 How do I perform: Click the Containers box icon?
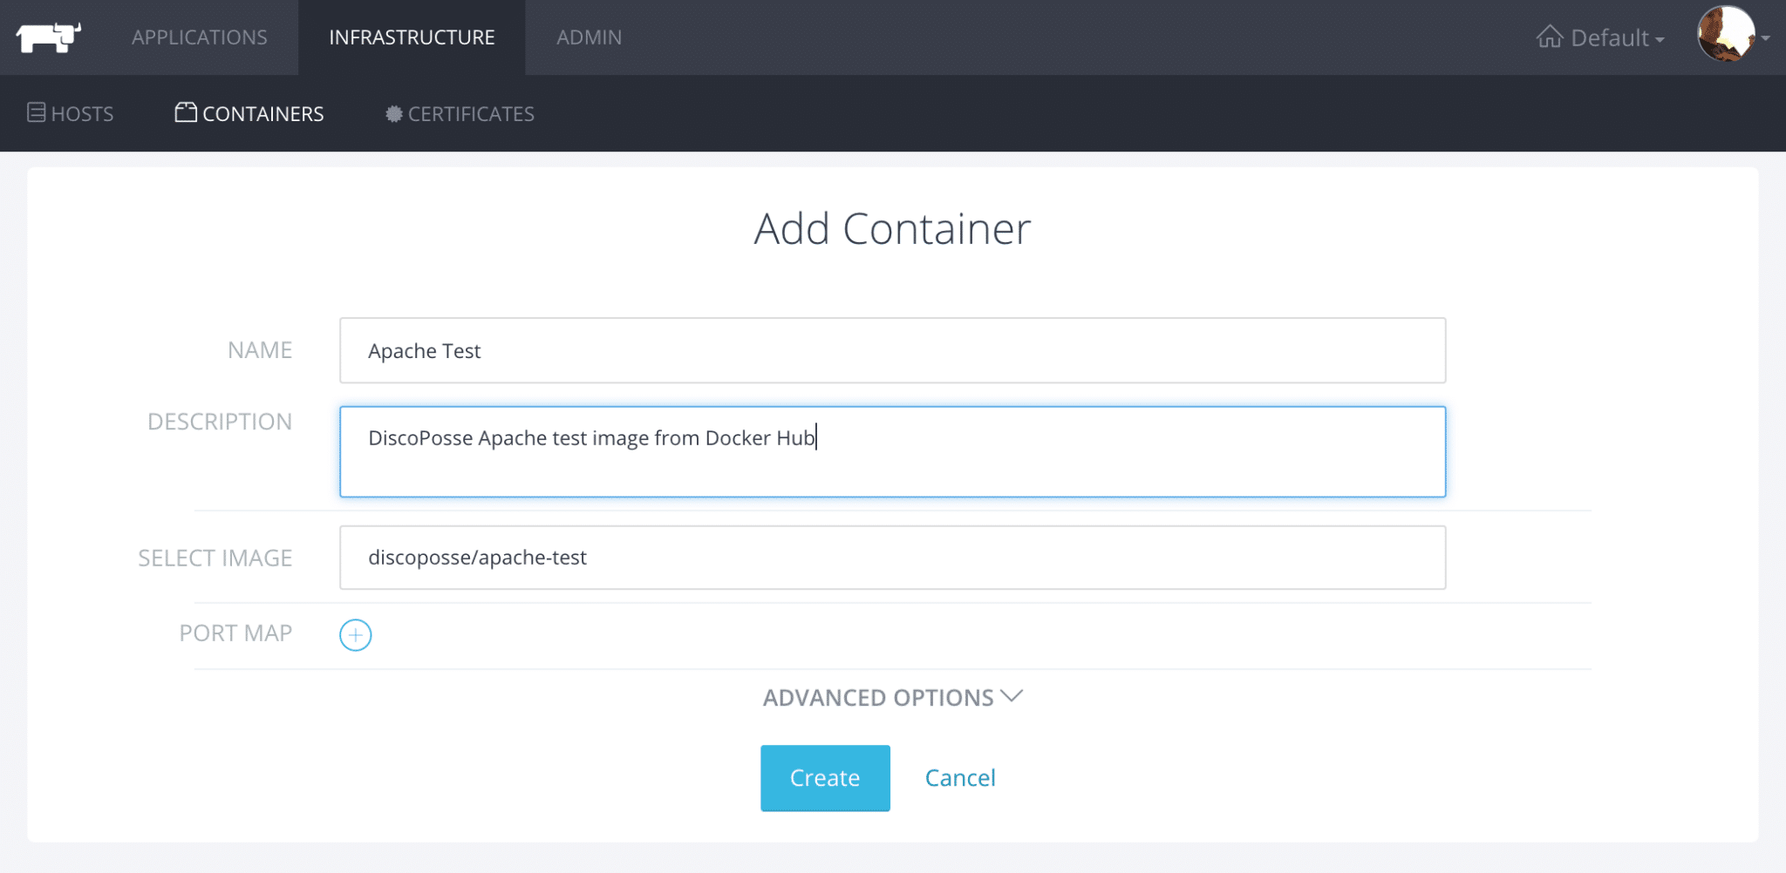[186, 113]
